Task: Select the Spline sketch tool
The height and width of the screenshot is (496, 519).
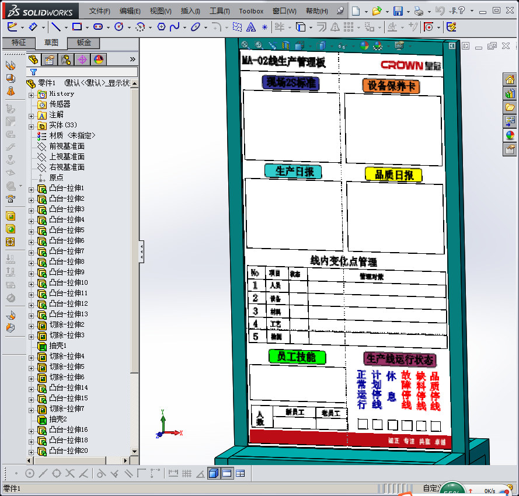Action: [175, 27]
